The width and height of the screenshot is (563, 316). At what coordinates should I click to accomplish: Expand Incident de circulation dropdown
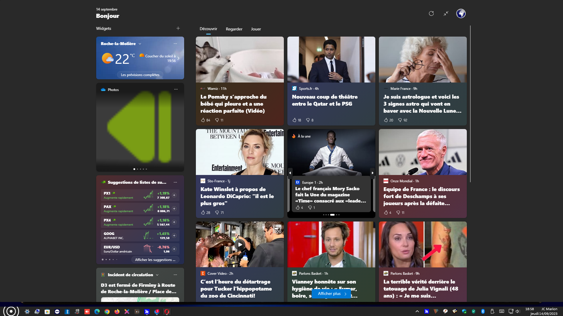pyautogui.click(x=157, y=275)
